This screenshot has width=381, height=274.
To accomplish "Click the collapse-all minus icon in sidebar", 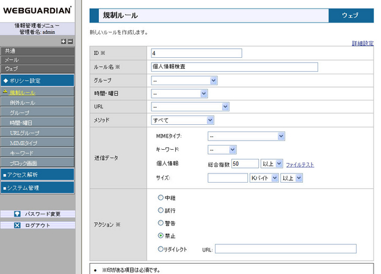I will click(x=70, y=41).
